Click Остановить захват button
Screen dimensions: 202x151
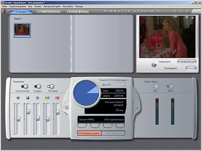(x=89, y=133)
